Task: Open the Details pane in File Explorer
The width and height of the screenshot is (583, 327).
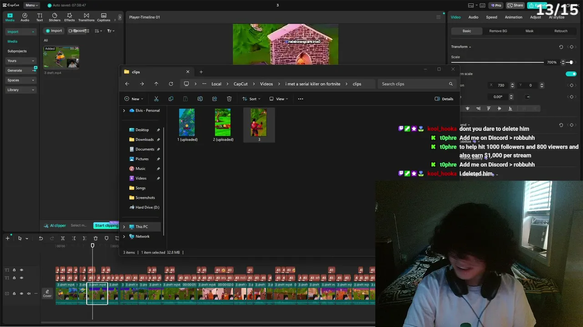Action: tap(444, 99)
